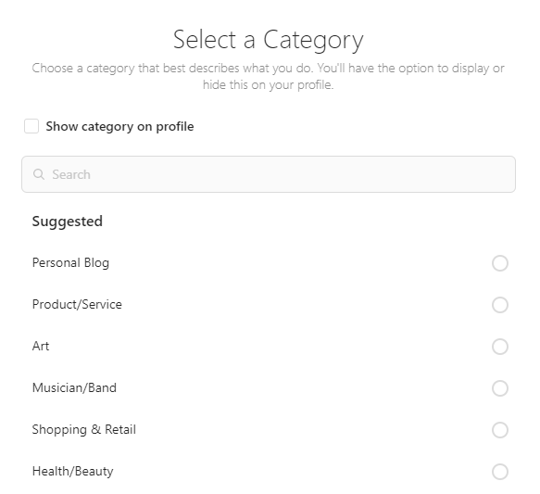
Task: Click the 'Health/Beauty' category text
Action: [72, 471]
